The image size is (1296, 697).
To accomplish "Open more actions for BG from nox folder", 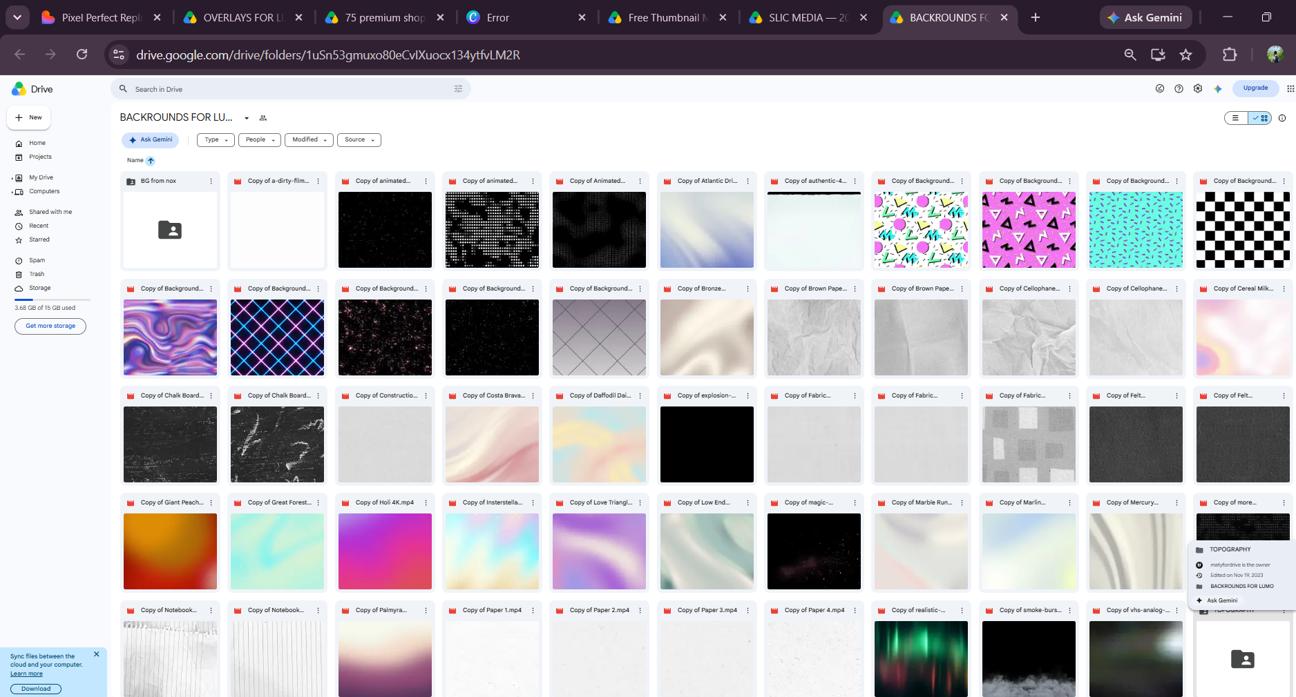I will pos(211,181).
